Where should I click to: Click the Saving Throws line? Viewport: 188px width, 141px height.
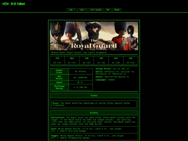[x=112, y=69]
